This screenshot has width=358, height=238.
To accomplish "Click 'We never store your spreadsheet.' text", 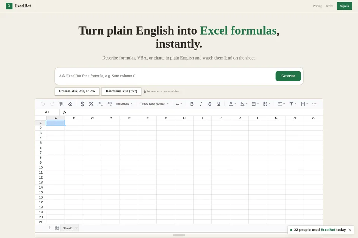I will pyautogui.click(x=163, y=91).
